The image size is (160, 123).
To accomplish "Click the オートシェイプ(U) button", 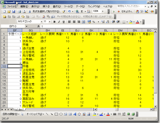I will 35,114.
